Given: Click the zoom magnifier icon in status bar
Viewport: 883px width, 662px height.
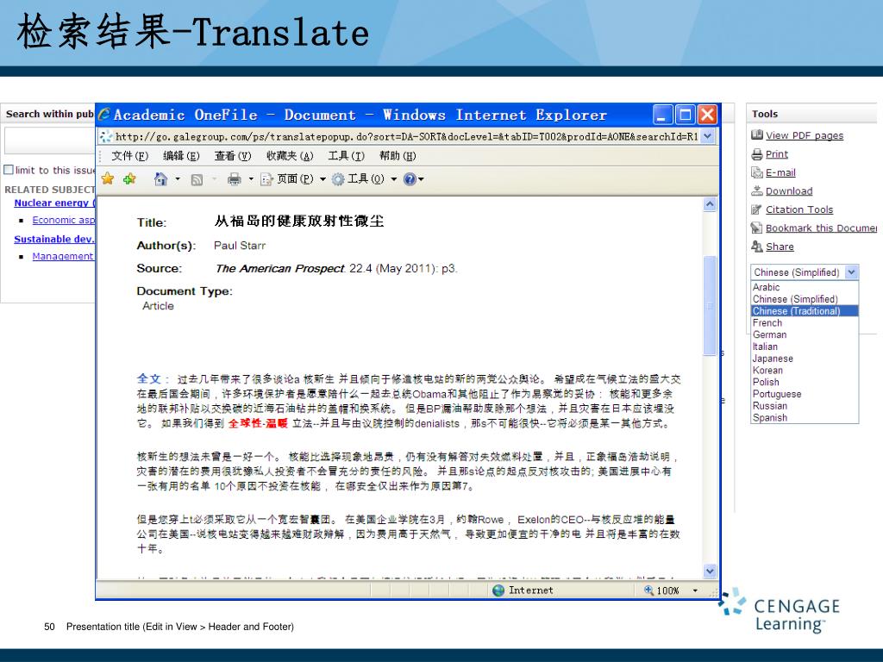Looking at the screenshot, I should [648, 590].
